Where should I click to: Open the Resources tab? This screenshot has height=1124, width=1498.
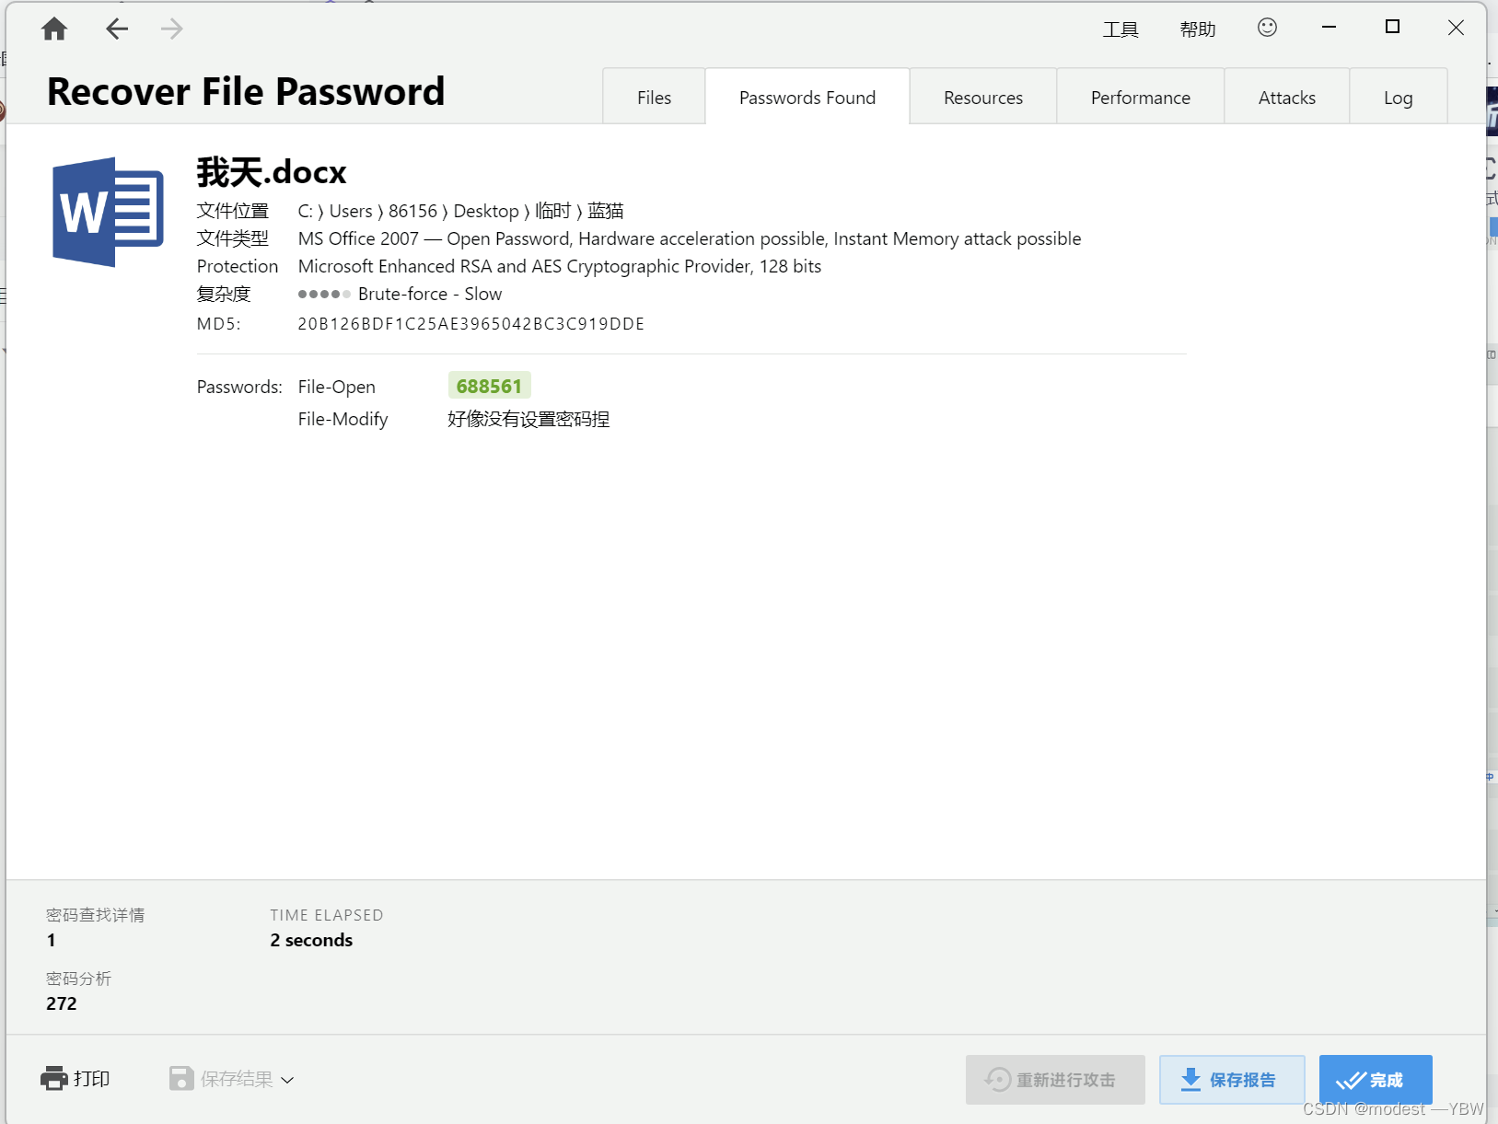point(983,97)
